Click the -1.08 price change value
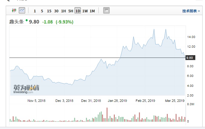The image size is (205, 129). pos(48,22)
